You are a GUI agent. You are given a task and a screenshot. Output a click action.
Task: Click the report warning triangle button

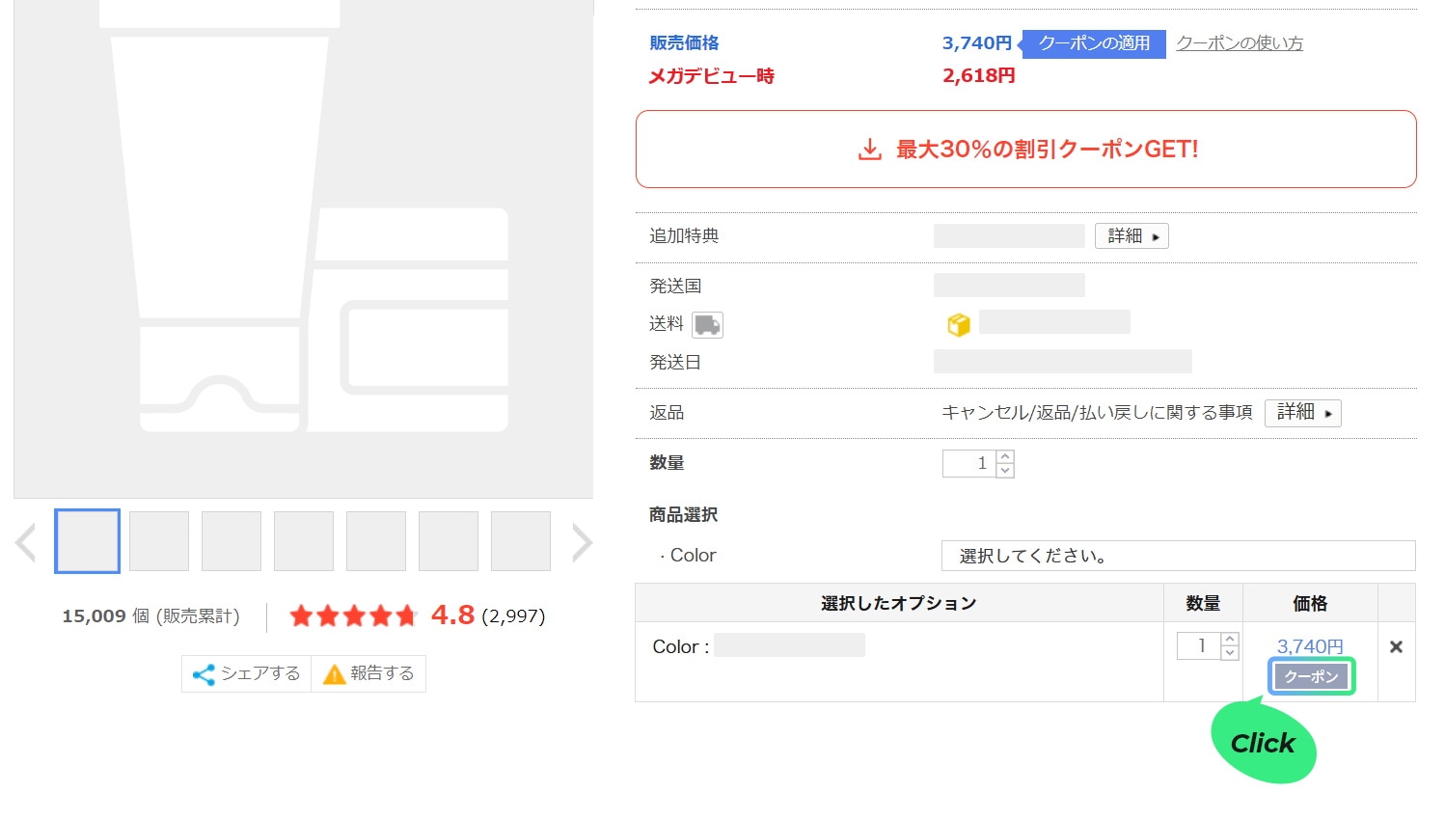coord(368,673)
